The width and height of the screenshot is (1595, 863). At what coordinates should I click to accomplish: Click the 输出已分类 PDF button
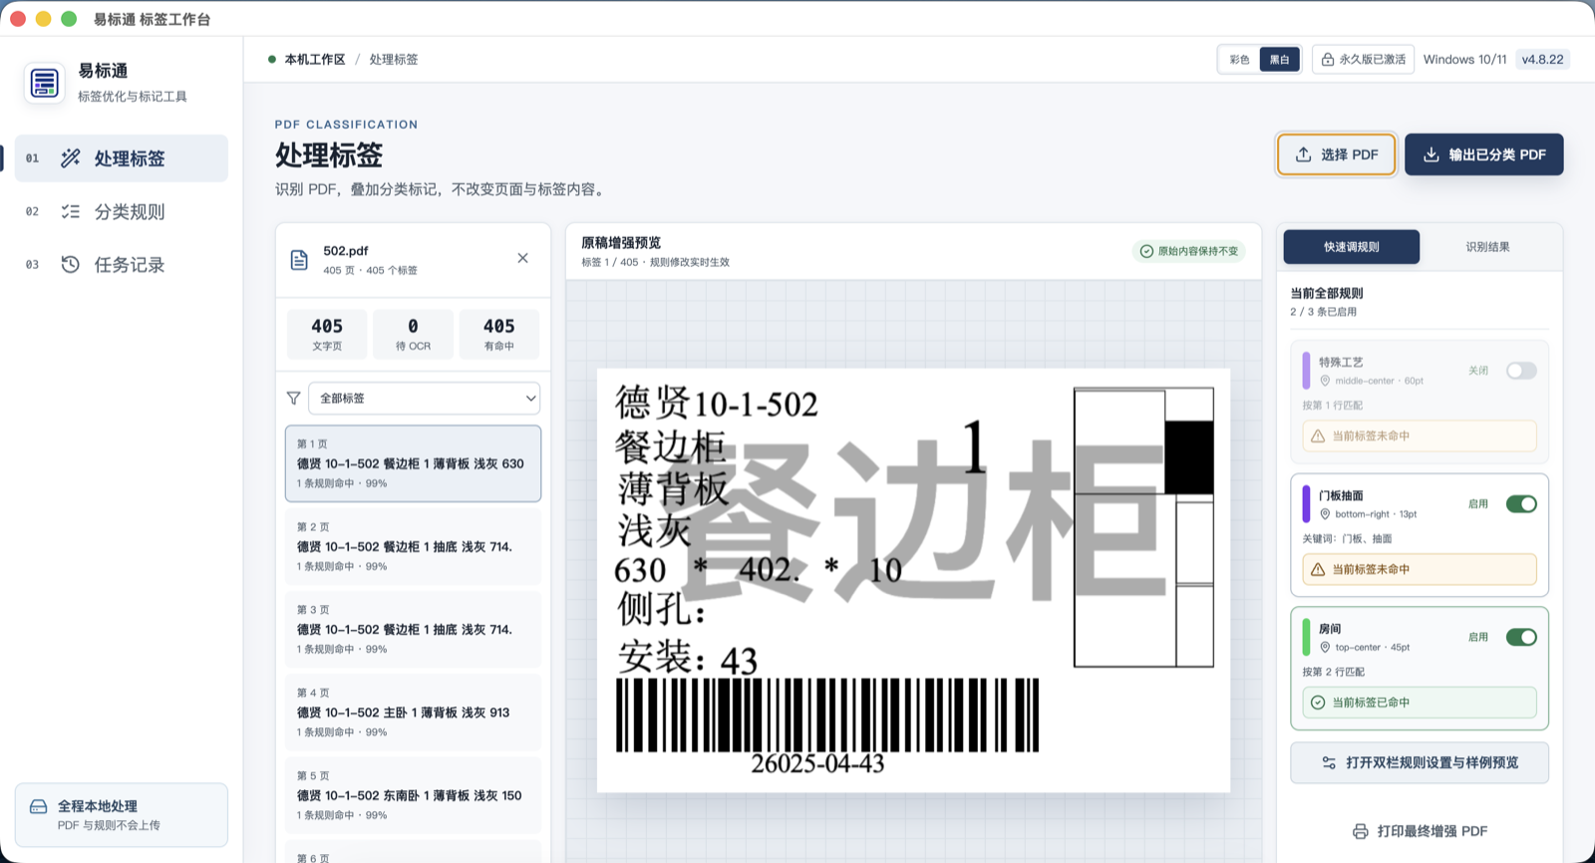point(1483,154)
